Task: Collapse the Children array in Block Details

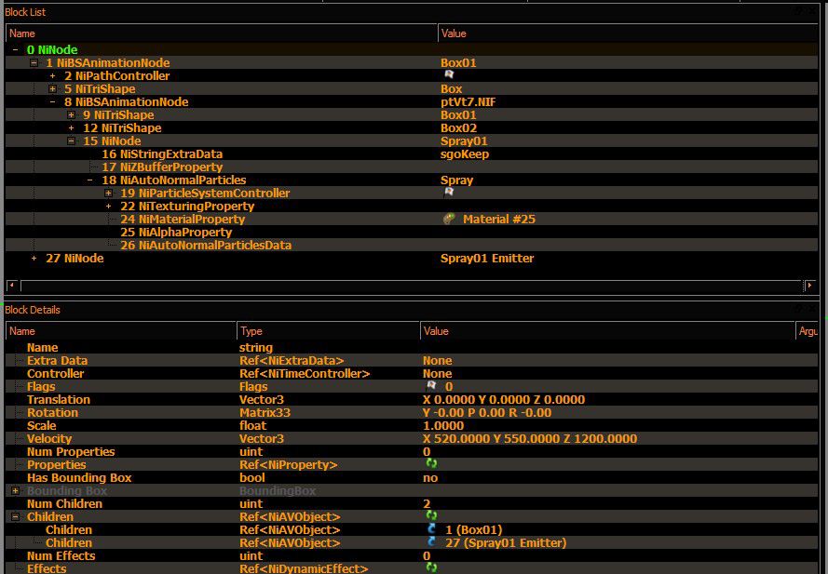Action: tap(15, 516)
